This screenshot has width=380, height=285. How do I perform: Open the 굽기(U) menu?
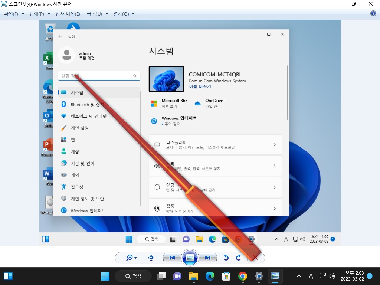(98, 14)
